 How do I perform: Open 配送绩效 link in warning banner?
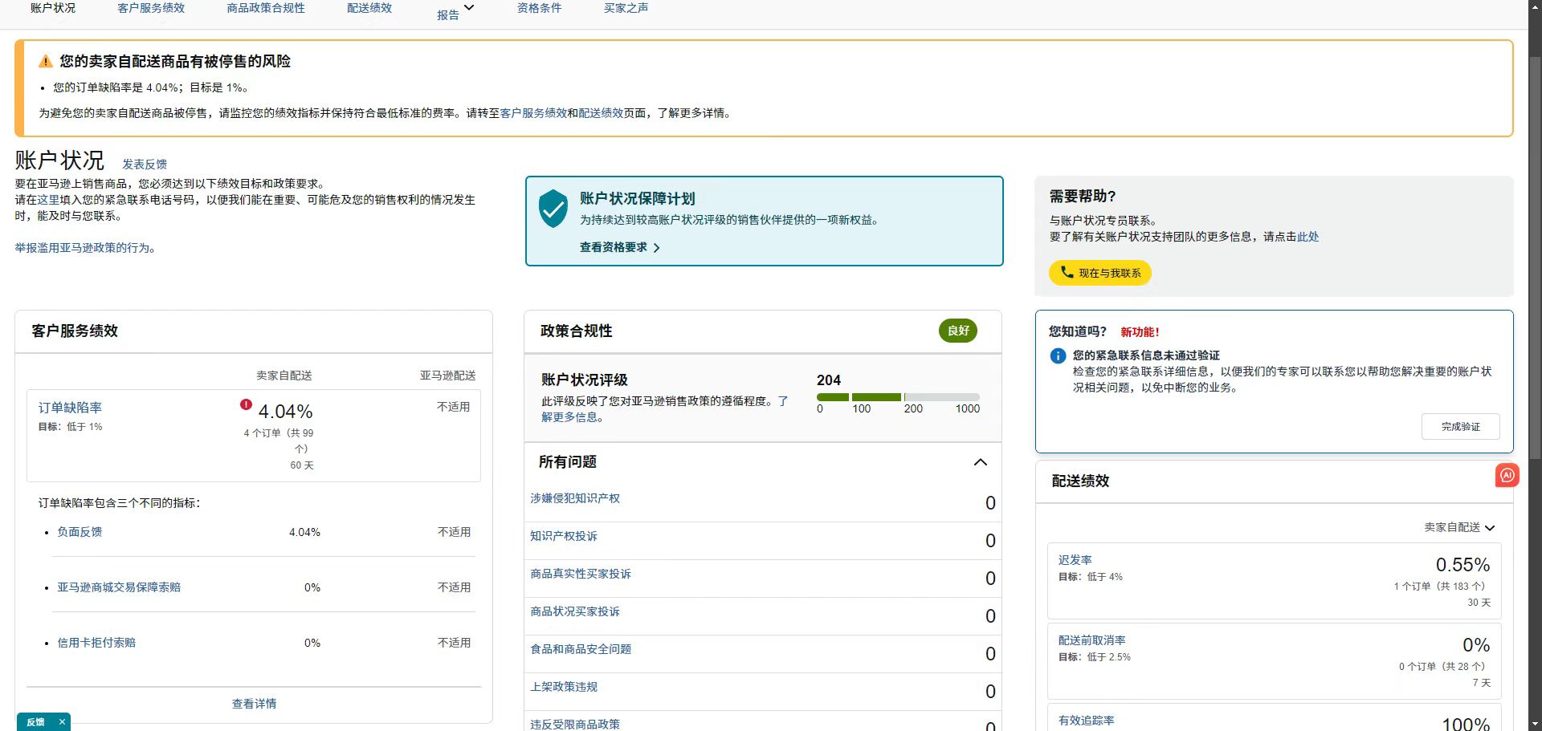click(601, 113)
